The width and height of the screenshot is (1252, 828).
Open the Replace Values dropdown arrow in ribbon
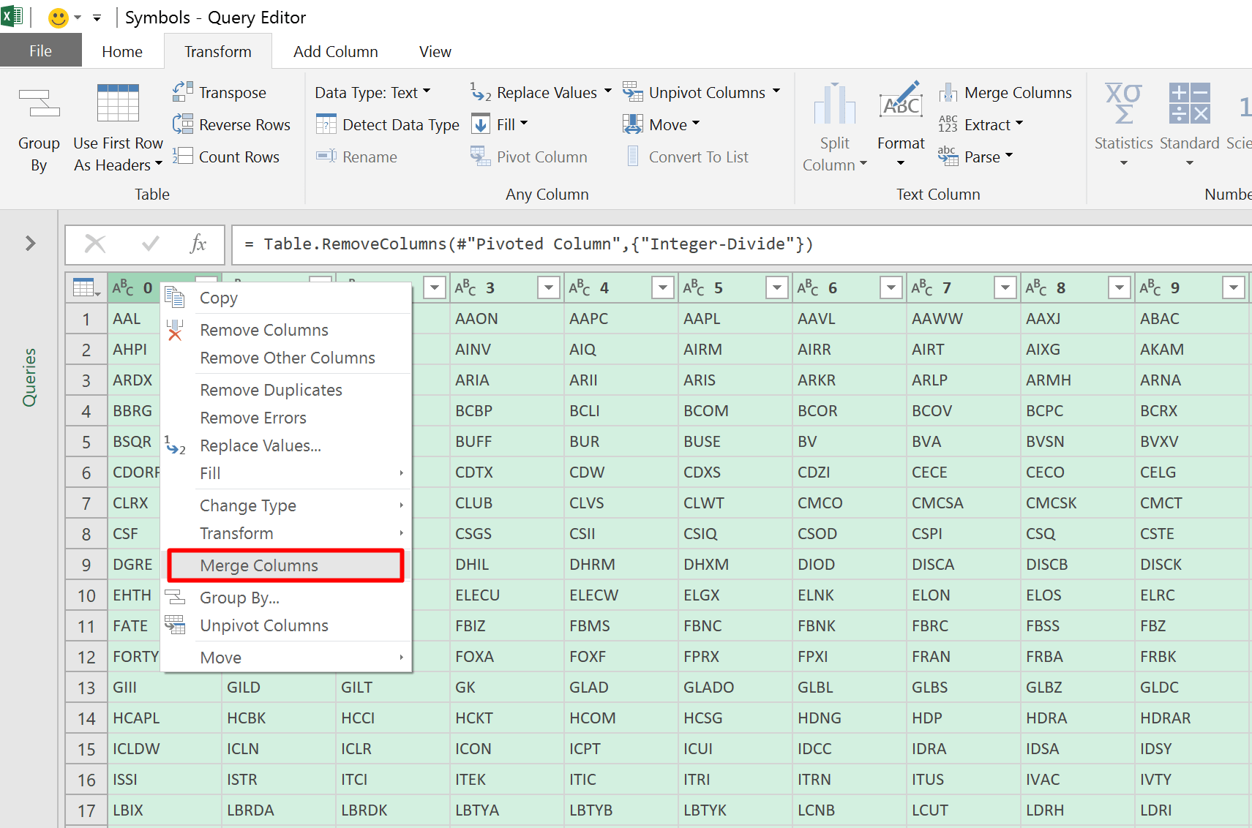click(x=607, y=92)
